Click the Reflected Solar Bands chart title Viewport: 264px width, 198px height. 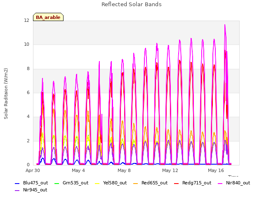pos(132,5)
